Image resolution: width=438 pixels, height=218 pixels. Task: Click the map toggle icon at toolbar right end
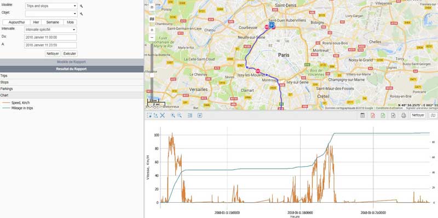[433, 115]
